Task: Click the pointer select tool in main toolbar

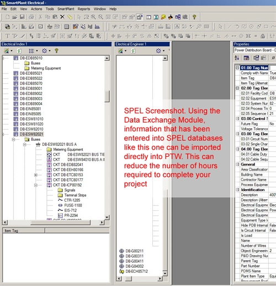Action: [79, 17]
